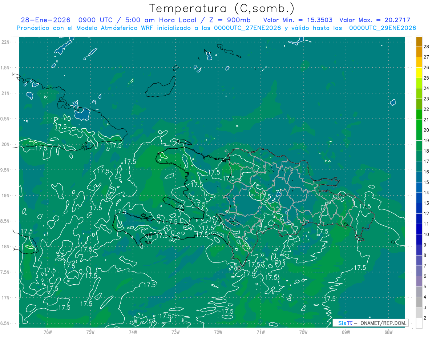Click the legend value label 7
Viewport: 436px width, 337px height.
425,266
